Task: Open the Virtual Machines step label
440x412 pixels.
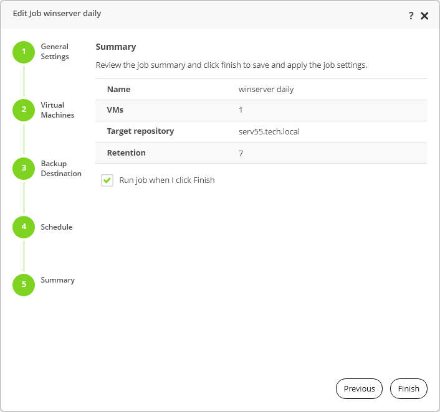Action: [x=57, y=110]
